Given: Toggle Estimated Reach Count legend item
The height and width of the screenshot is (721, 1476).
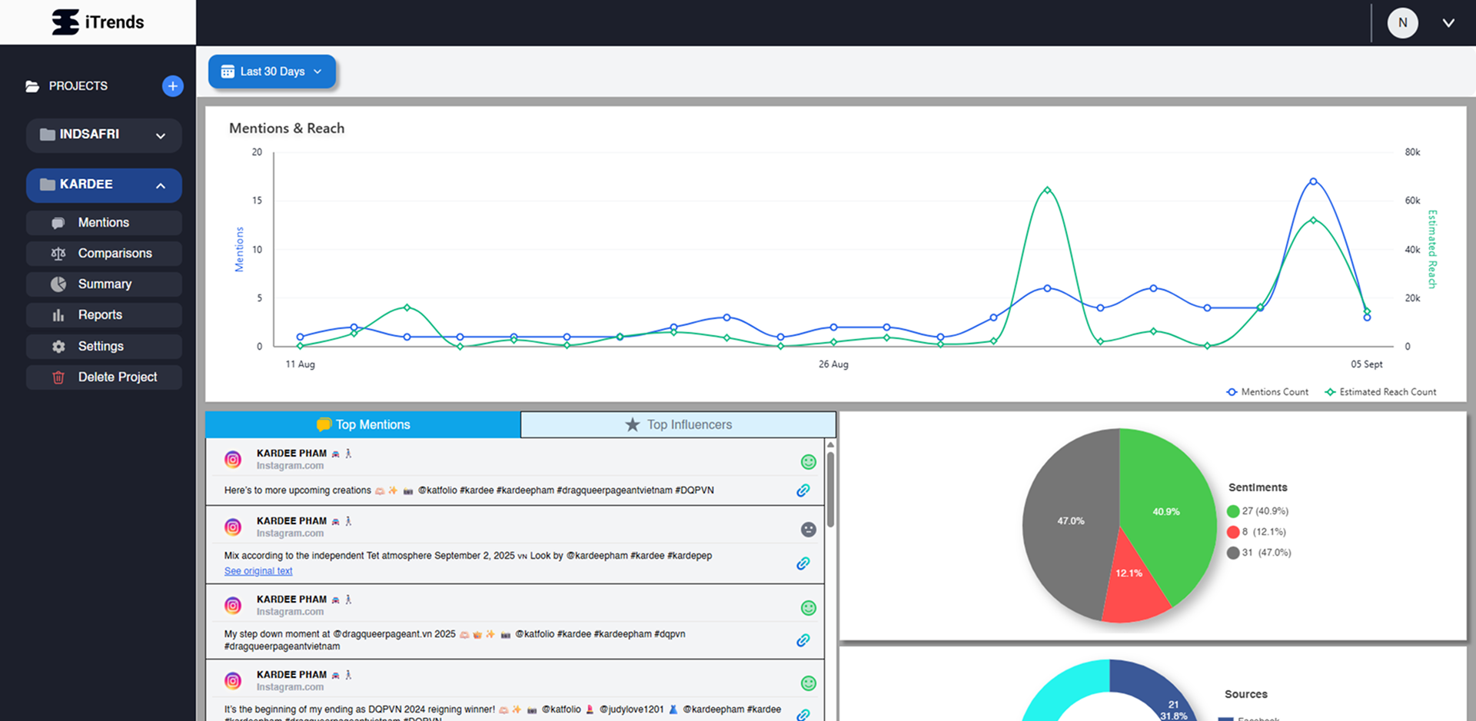Looking at the screenshot, I should 1380,392.
